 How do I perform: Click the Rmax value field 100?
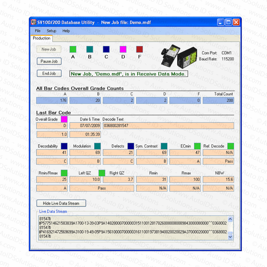tap(185, 179)
